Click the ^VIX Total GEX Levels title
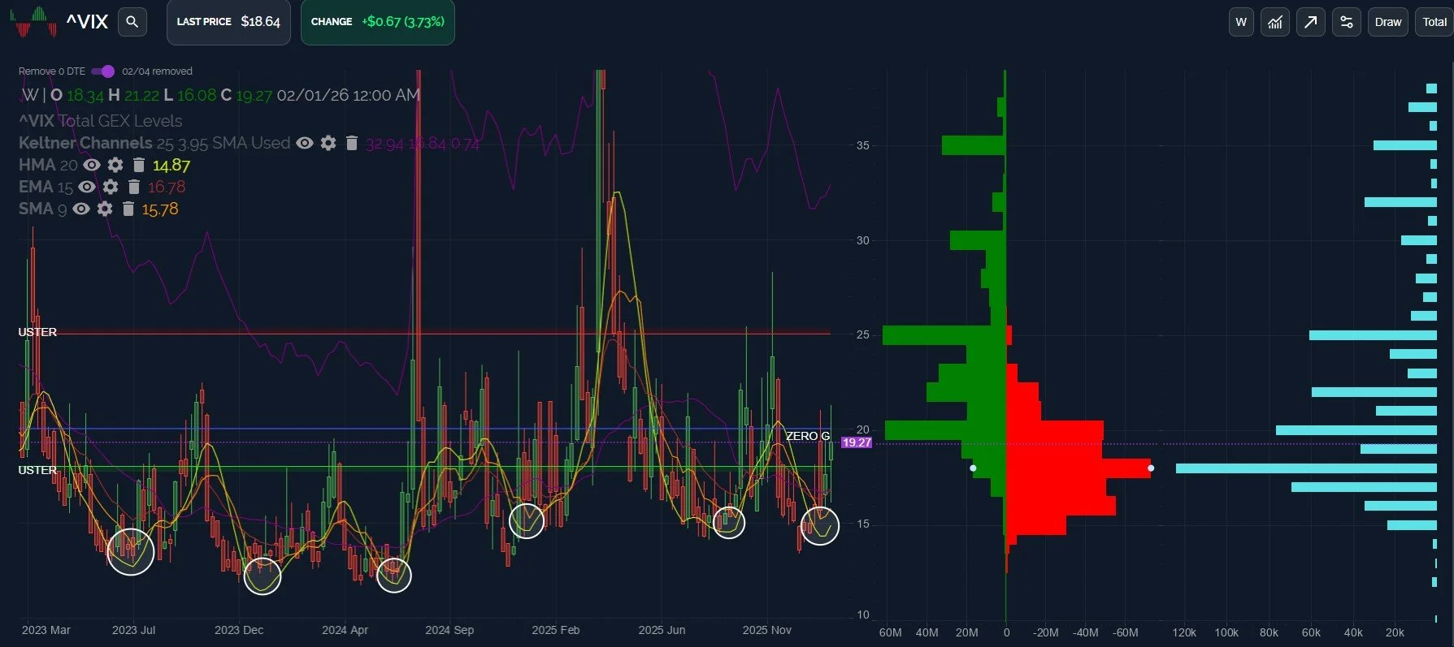The image size is (1454, 647). pyautogui.click(x=101, y=121)
